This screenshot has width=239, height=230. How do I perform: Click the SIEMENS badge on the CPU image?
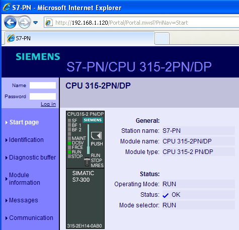(93, 120)
